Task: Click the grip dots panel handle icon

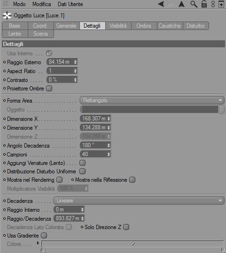Action: click(6, 4)
